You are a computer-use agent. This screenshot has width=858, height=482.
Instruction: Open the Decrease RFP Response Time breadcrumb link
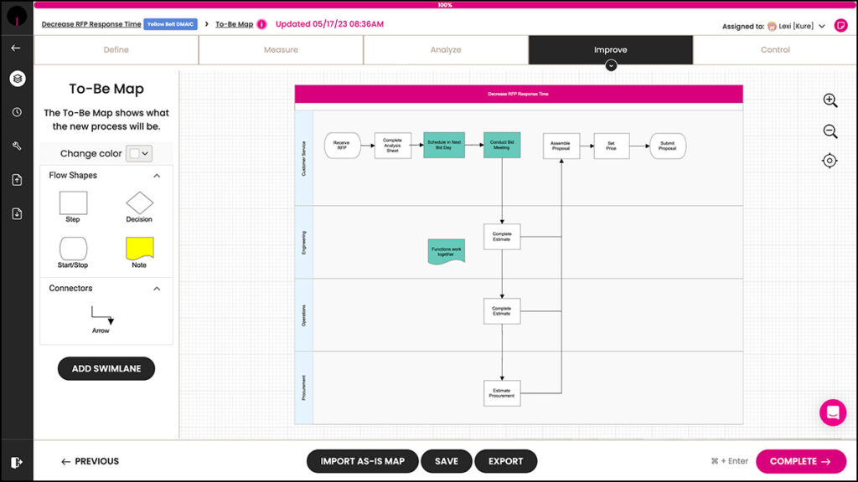point(91,24)
